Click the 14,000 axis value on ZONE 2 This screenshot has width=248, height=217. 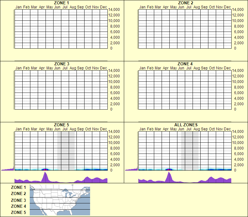pyautogui.click(x=239, y=10)
